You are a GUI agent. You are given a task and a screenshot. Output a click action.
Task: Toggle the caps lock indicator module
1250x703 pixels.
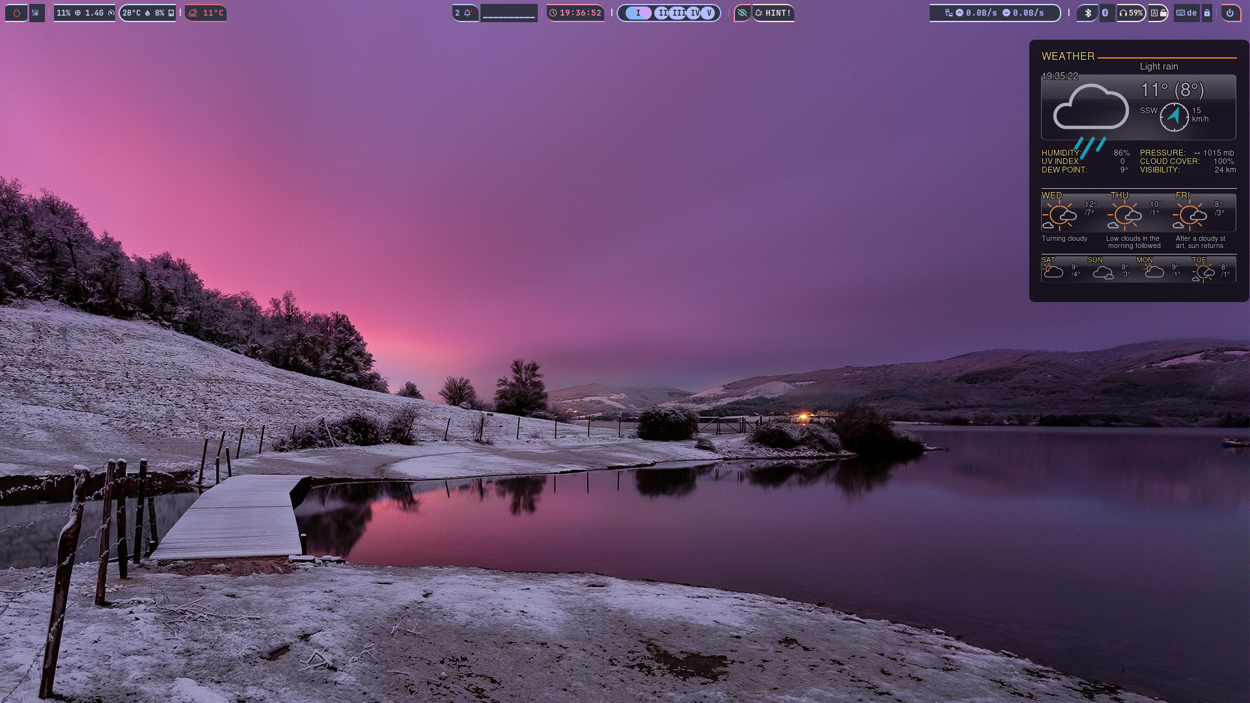click(x=1158, y=13)
